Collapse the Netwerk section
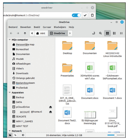 10,131
